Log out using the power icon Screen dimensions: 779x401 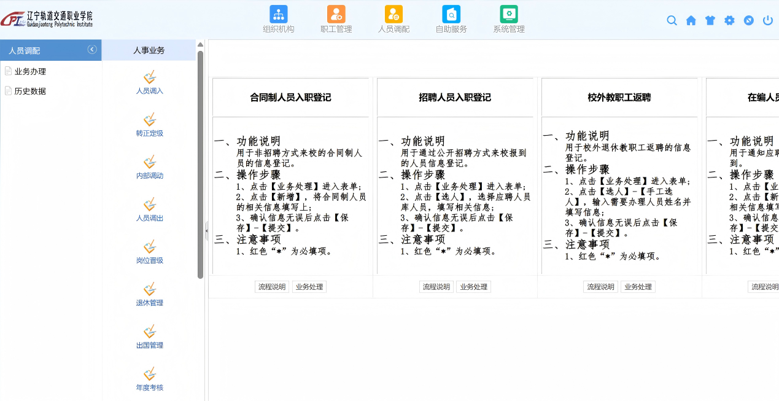pyautogui.click(x=767, y=20)
